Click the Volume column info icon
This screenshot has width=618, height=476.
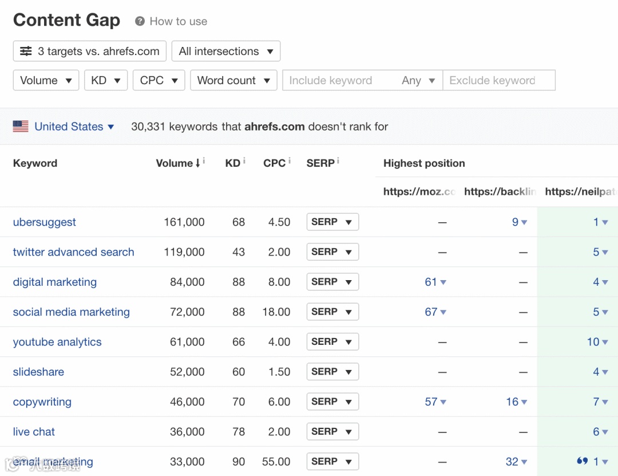point(204,162)
